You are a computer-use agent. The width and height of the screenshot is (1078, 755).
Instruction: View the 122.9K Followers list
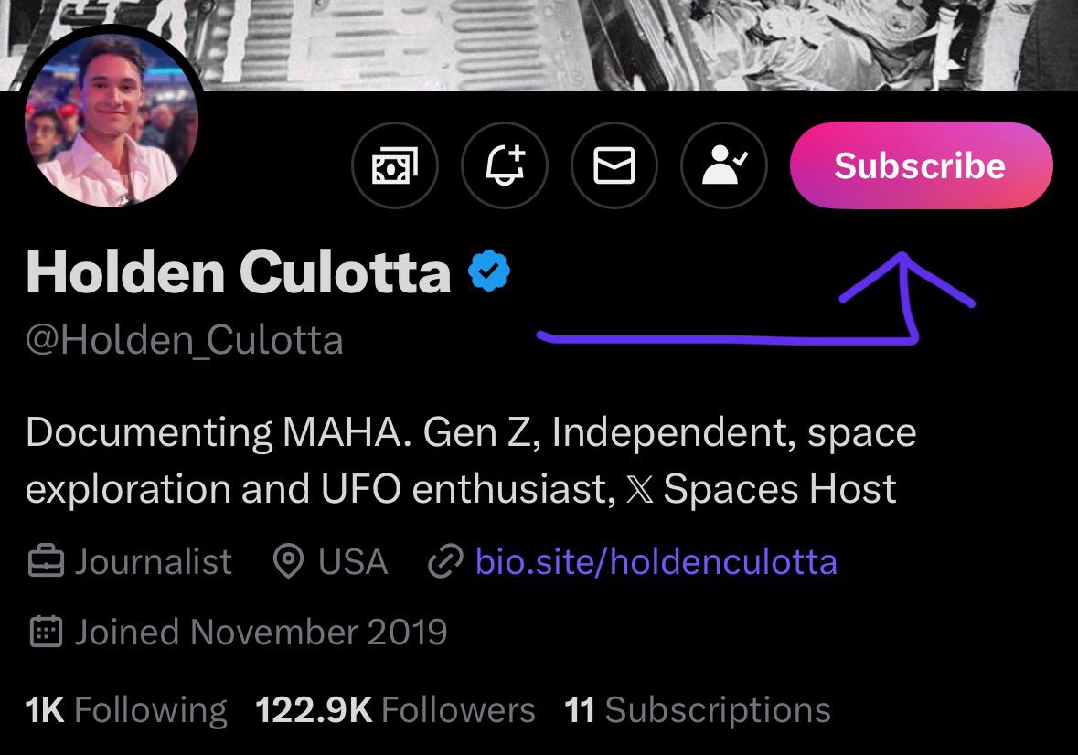click(395, 709)
